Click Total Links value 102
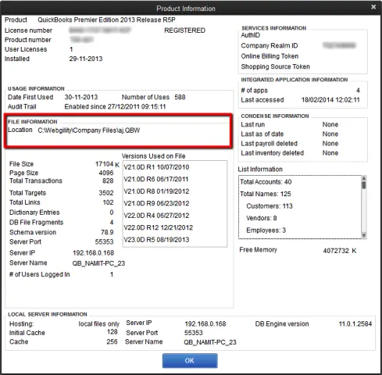The width and height of the screenshot is (382, 375). pyautogui.click(x=109, y=202)
